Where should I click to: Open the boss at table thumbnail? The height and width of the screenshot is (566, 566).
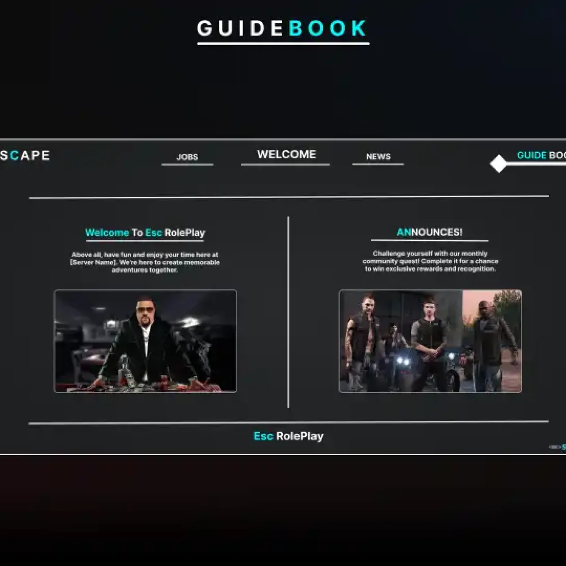(145, 341)
